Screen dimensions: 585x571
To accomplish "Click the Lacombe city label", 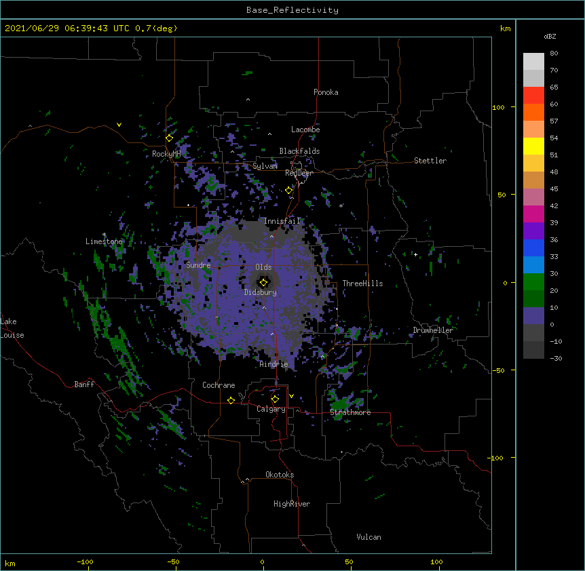I will 305,130.
